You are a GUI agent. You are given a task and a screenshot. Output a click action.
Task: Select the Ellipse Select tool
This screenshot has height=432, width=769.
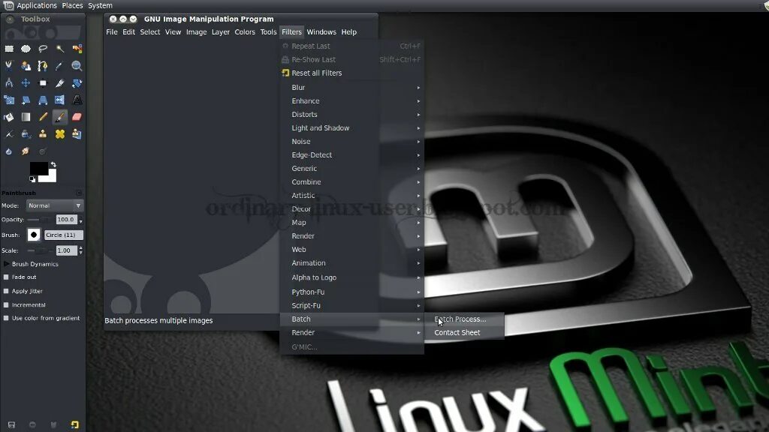(x=26, y=49)
